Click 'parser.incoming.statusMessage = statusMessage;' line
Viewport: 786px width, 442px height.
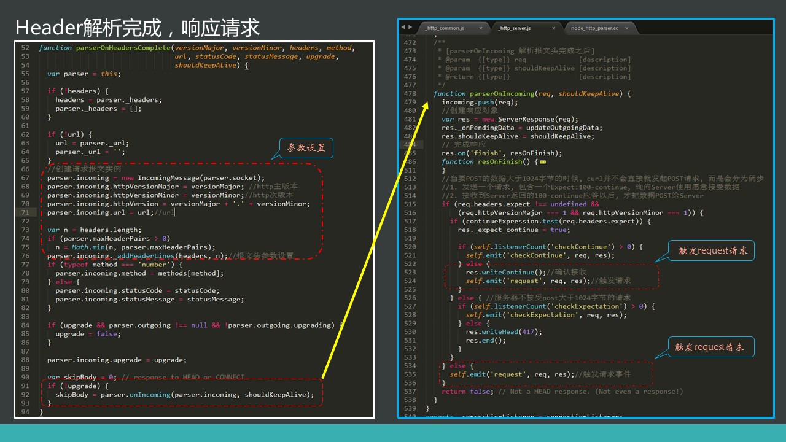click(149, 300)
